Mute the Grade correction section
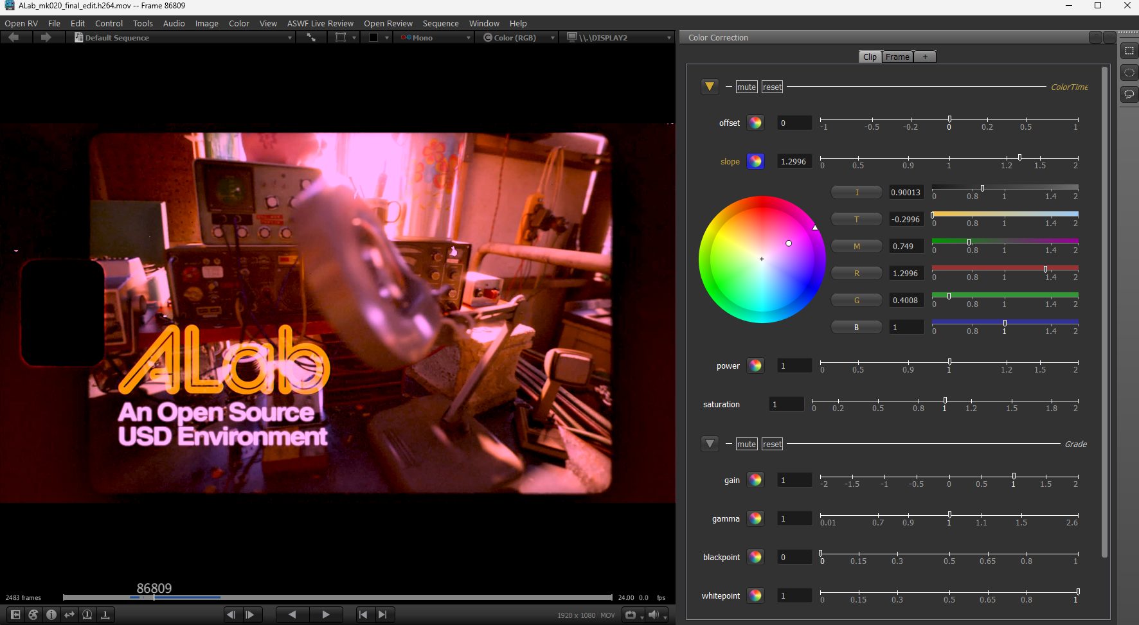Screen dimensions: 1139x625 [x=746, y=445]
